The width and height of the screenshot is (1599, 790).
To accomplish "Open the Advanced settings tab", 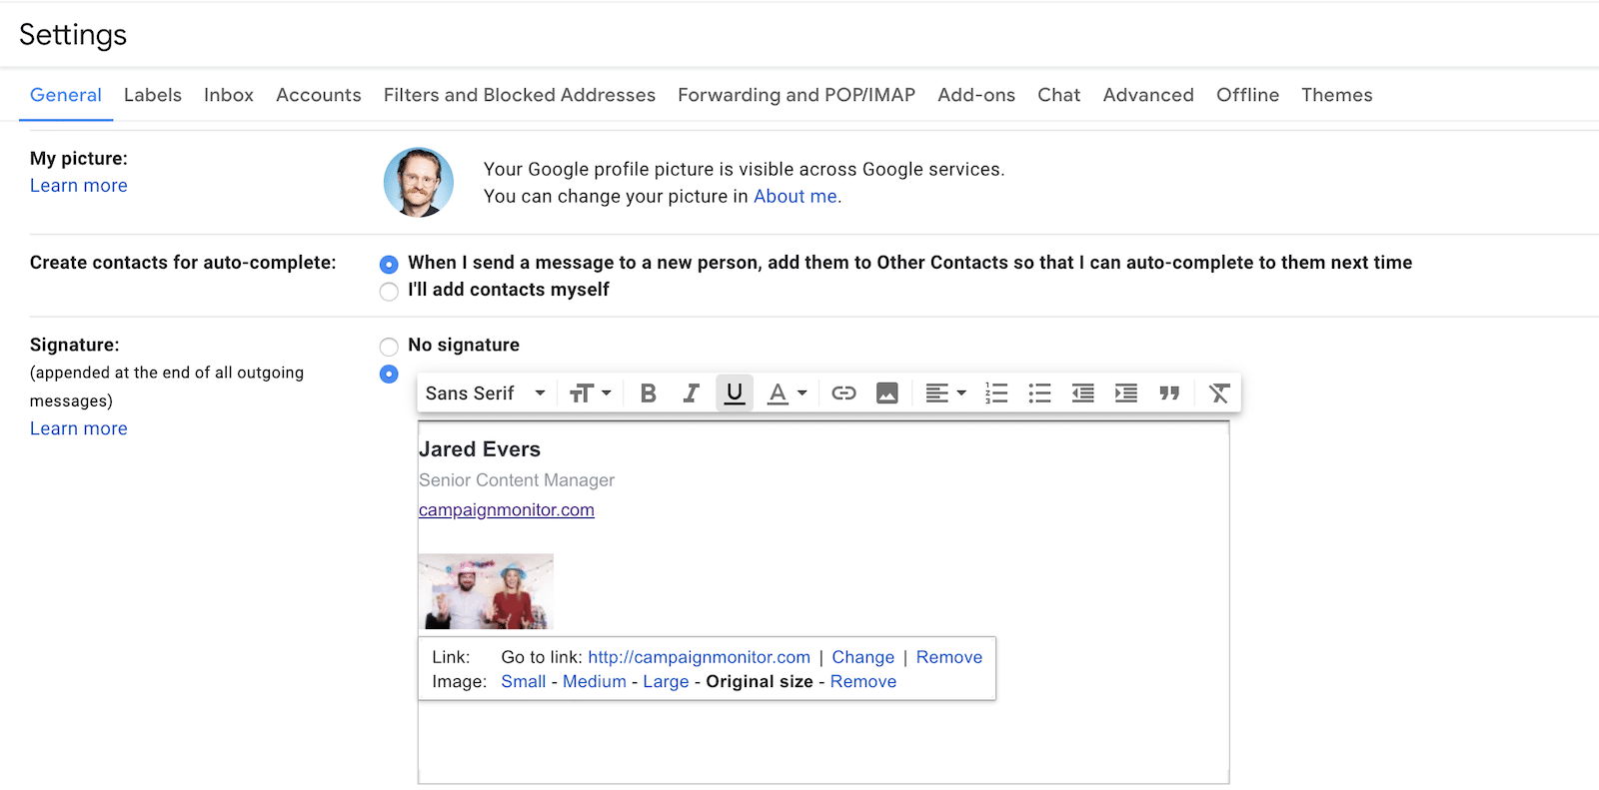I will coord(1148,95).
